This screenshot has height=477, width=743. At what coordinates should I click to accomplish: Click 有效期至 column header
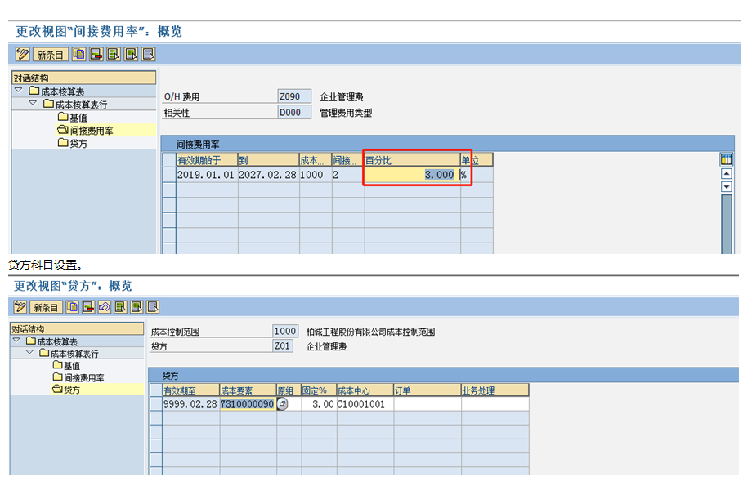[191, 390]
